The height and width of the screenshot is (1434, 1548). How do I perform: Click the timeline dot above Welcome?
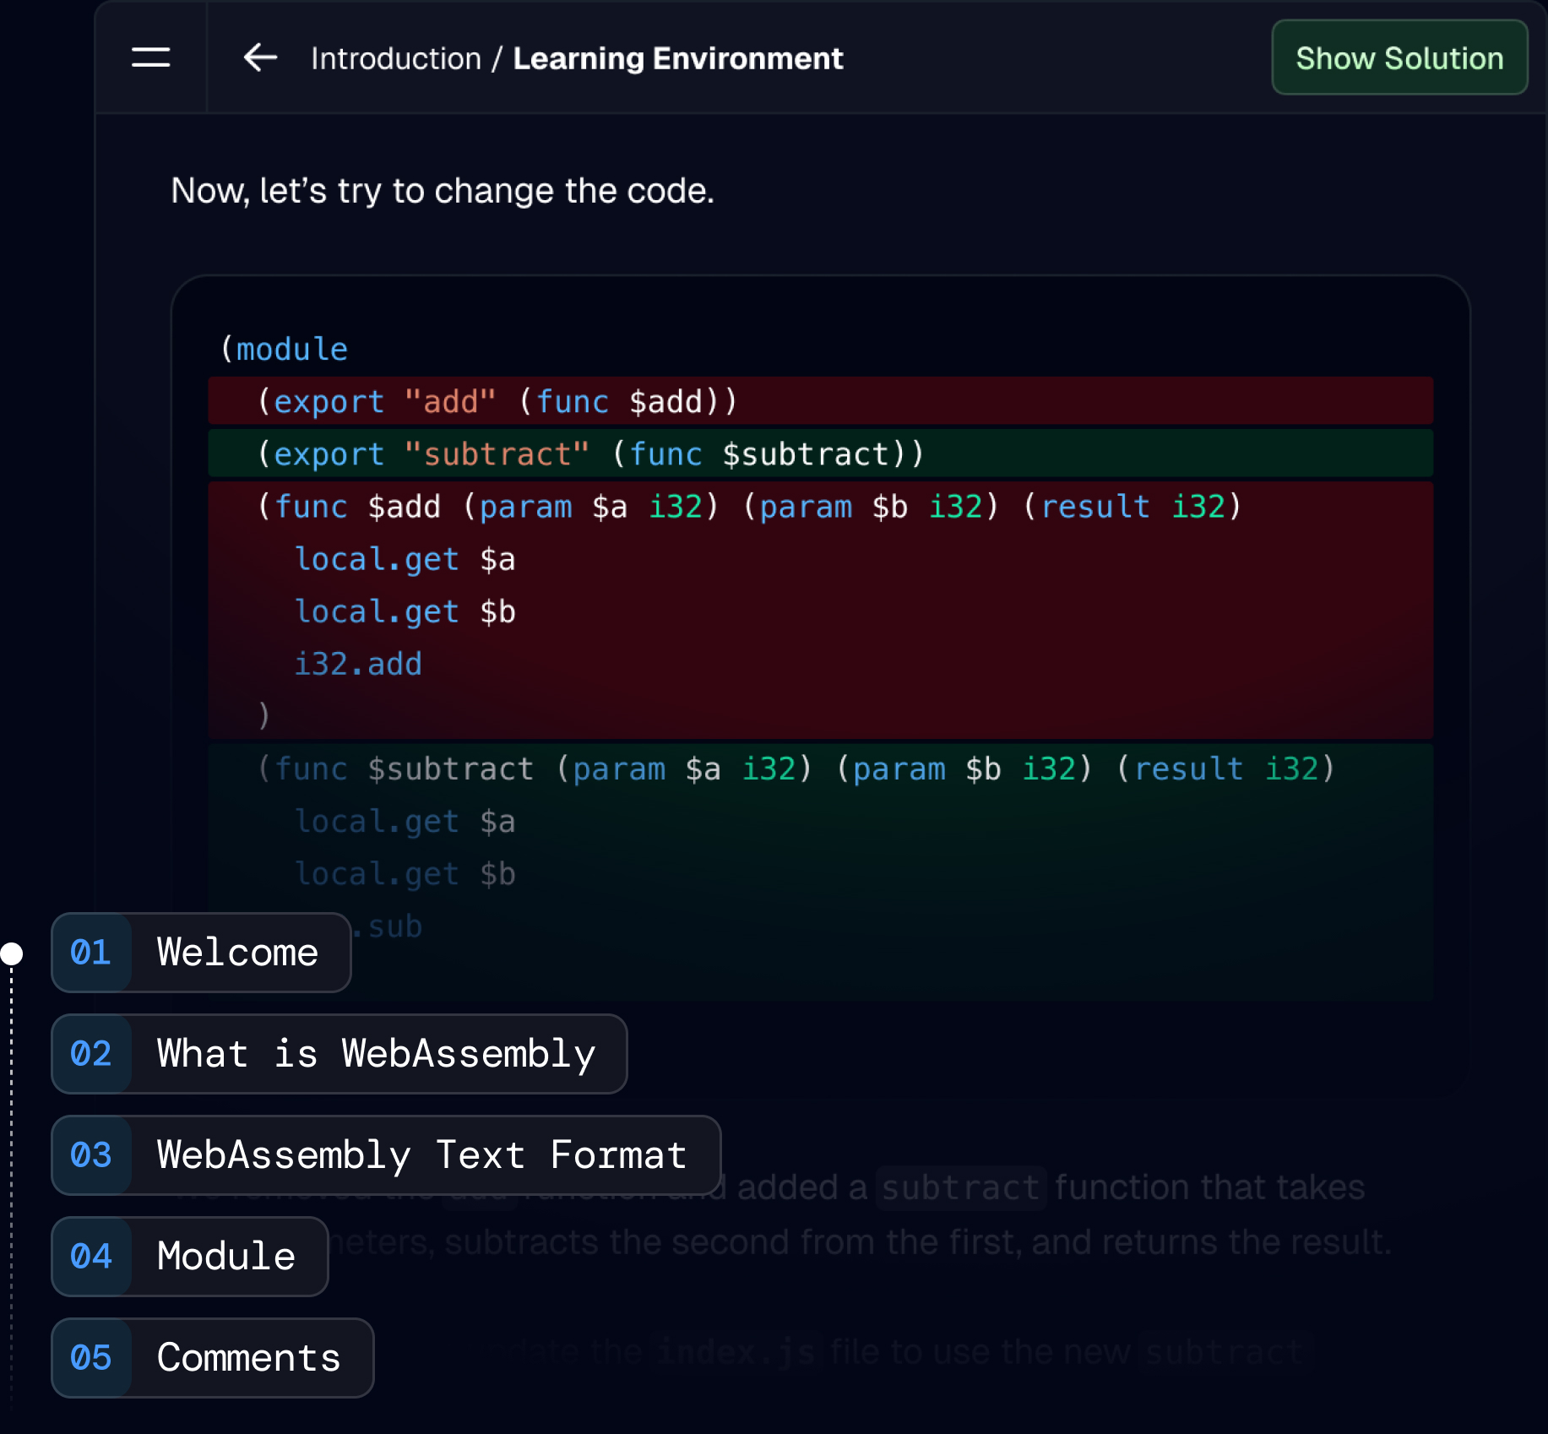click(11, 953)
